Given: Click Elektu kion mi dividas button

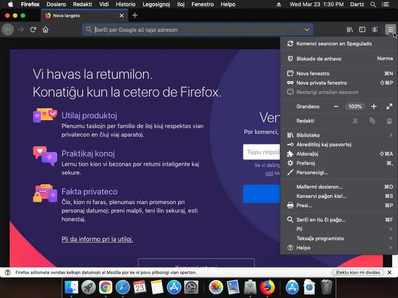Looking at the screenshot, I should 358,272.
